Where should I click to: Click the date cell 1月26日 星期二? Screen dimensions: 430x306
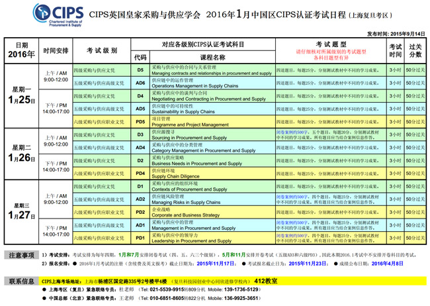click(21, 154)
